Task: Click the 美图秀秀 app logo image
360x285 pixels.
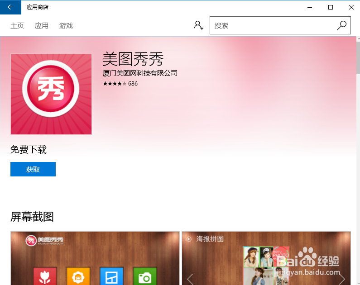Action: click(51, 94)
